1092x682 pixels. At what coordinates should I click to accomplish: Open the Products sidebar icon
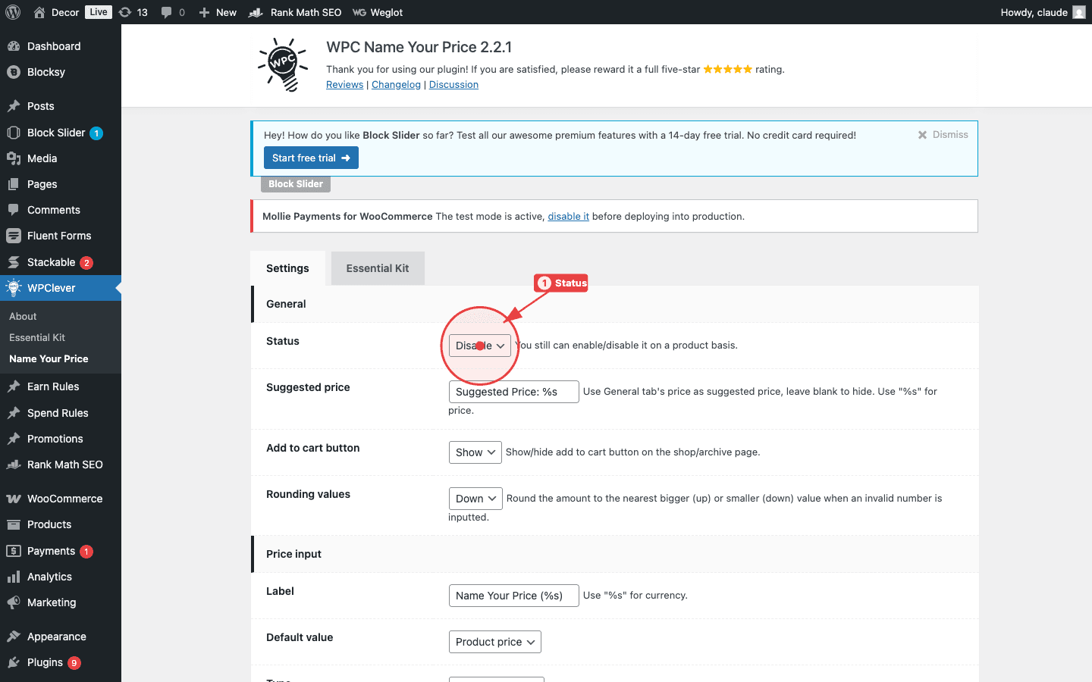click(14, 524)
